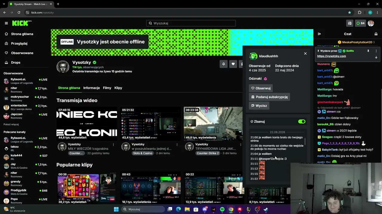Open recommended channel Prodigyddk
The image size is (382, 214).
[25, 192]
